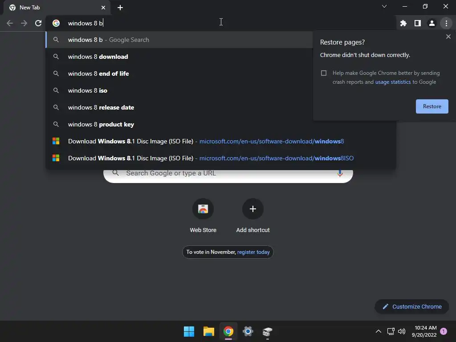The height and width of the screenshot is (342, 456).
Task: Click the network tray icon
Action: click(x=391, y=331)
